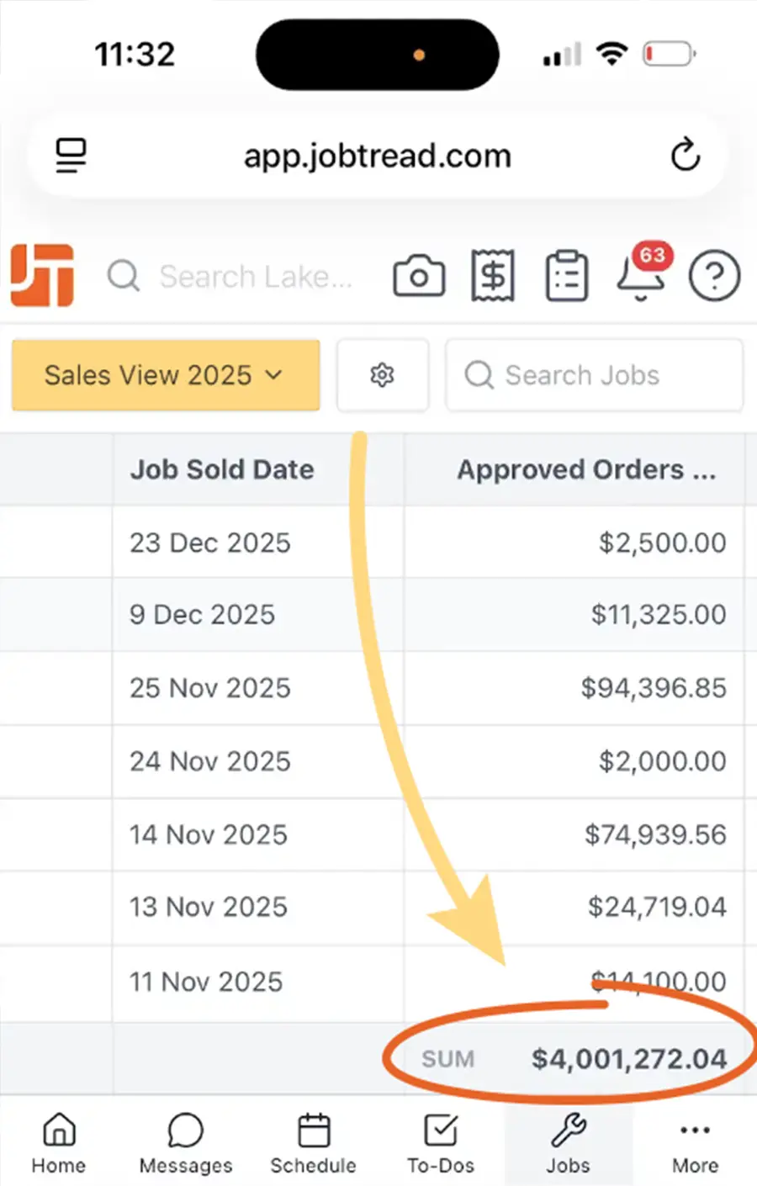Viewport: 757px width, 1186px height.
Task: Open the help question mark icon
Action: 714,276
